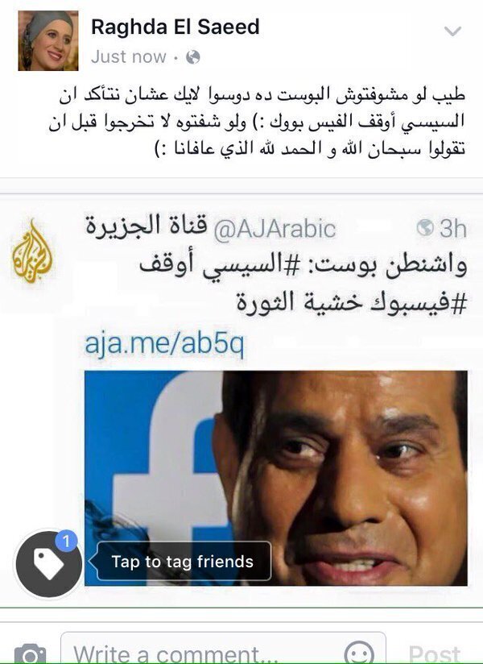Open the @AJArabic handle
Screen dimensions: 483x664
pyautogui.click(x=275, y=229)
